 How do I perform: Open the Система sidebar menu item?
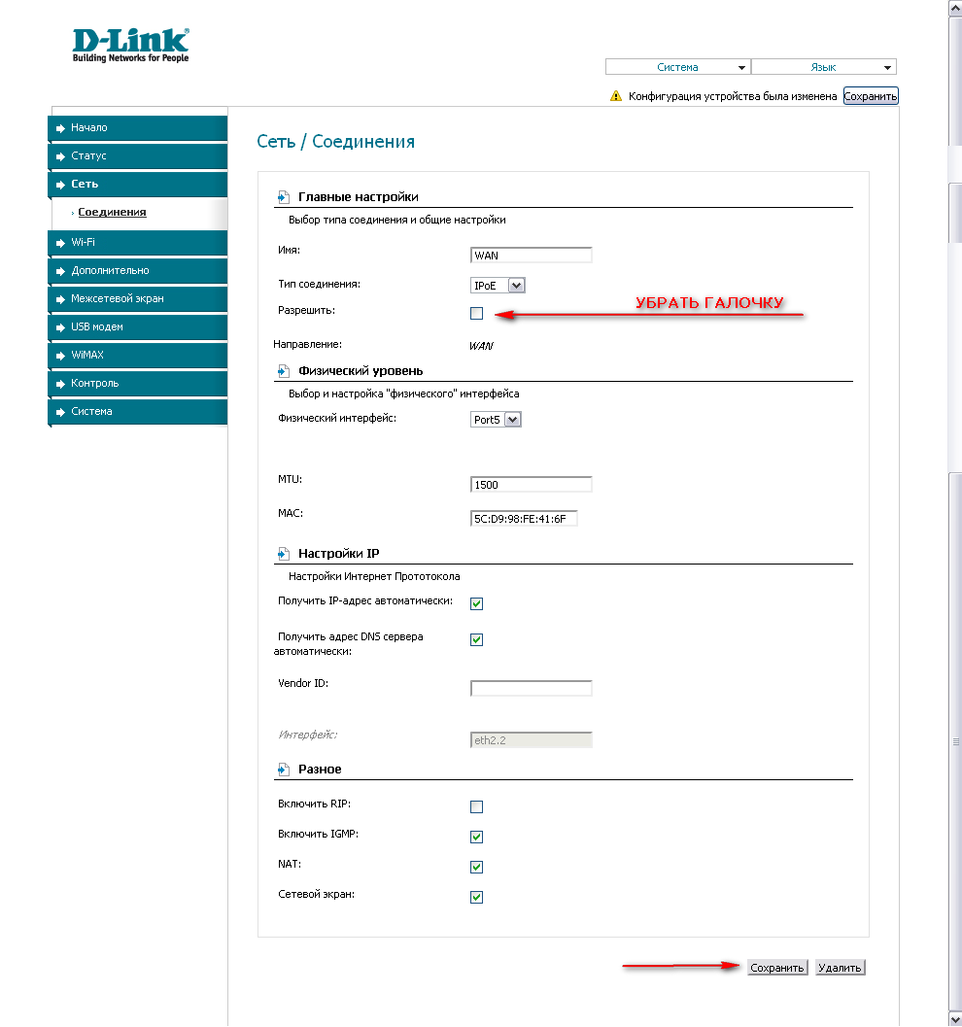[138, 411]
